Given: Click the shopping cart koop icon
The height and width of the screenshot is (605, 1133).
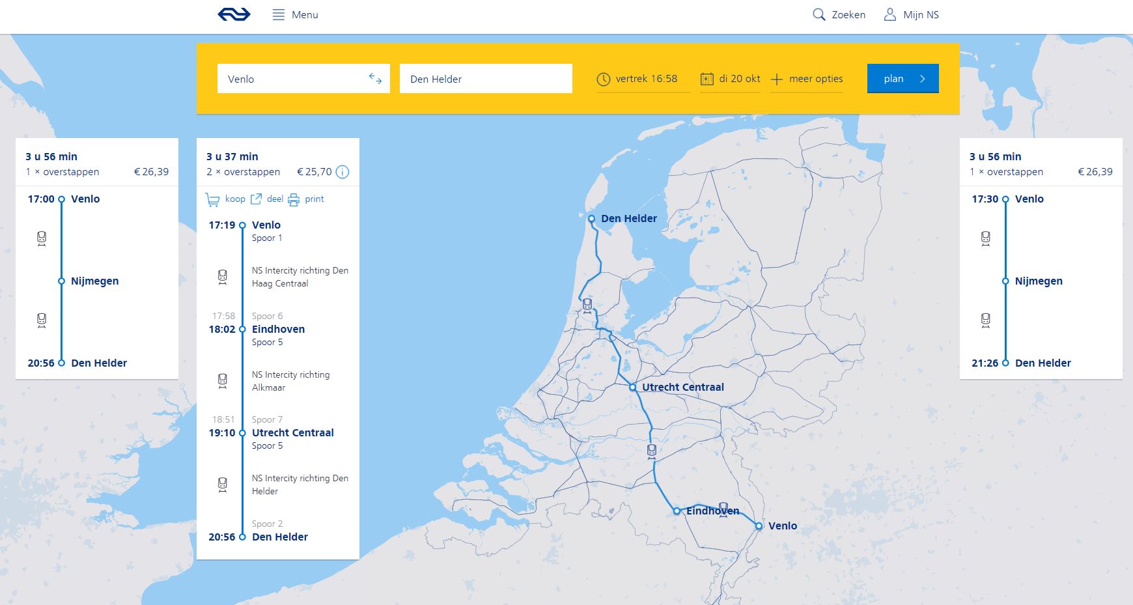Looking at the screenshot, I should (x=214, y=199).
